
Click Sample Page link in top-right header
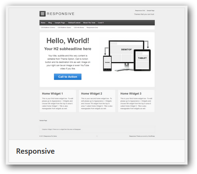point(150,10)
